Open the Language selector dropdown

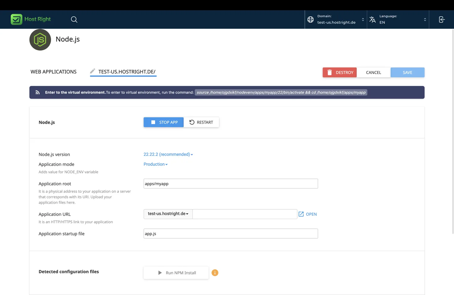(x=398, y=19)
